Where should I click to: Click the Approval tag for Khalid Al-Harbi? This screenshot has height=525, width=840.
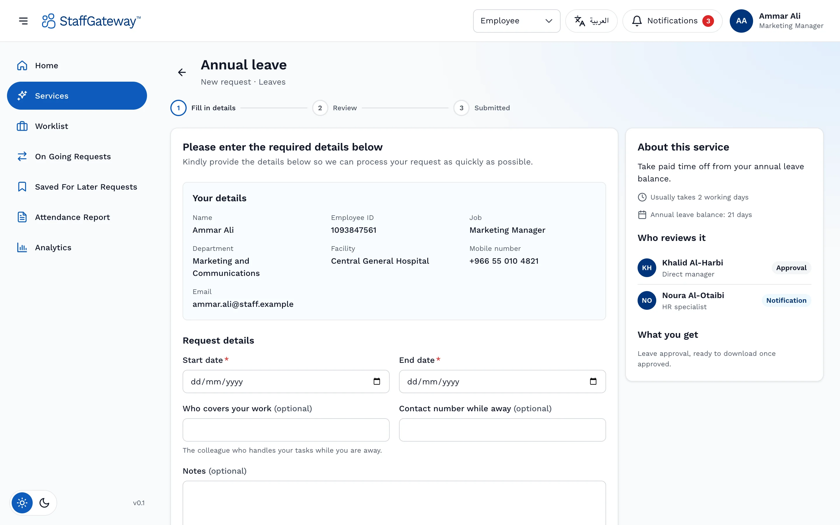(791, 268)
